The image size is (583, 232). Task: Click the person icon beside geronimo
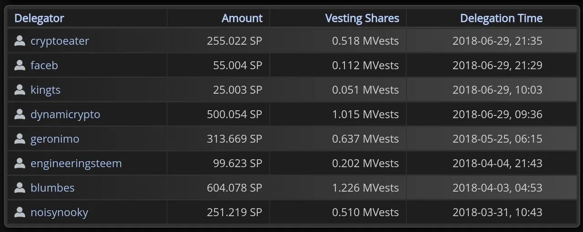click(x=20, y=139)
